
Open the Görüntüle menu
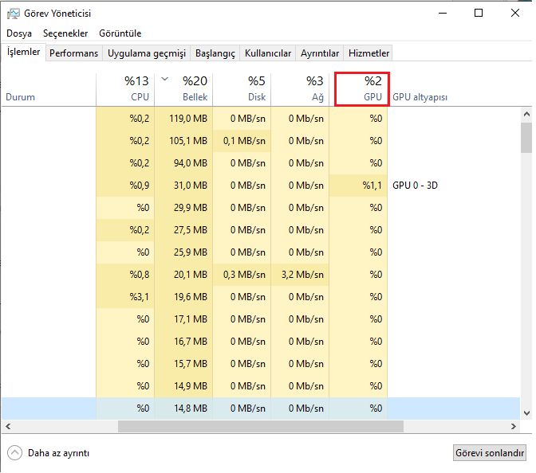point(120,33)
